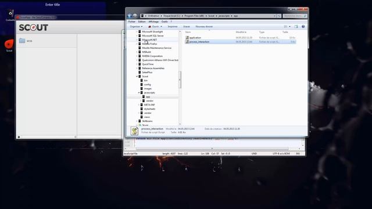The height and width of the screenshot is (209, 372).
Task: Click the process_interaction file's script icon
Action: (187, 42)
